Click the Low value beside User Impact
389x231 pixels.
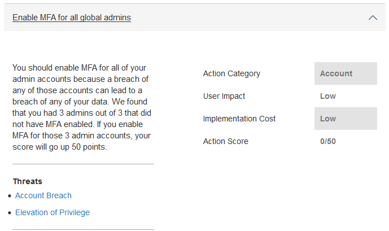(328, 96)
